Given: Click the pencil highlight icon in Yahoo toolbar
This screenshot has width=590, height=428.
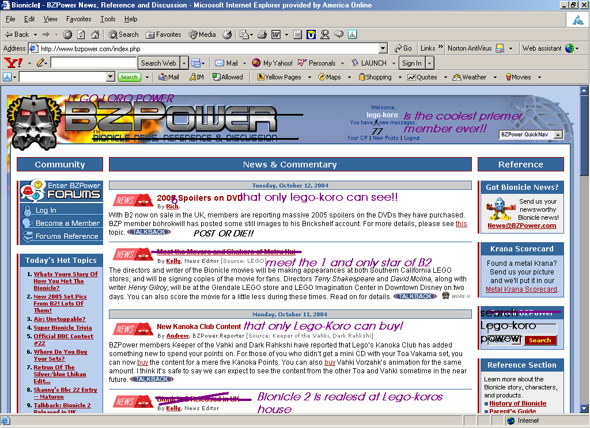Looking at the screenshot, I should coord(40,63).
